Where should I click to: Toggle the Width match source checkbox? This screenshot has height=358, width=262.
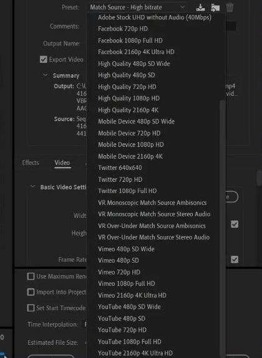pyautogui.click(x=235, y=224)
